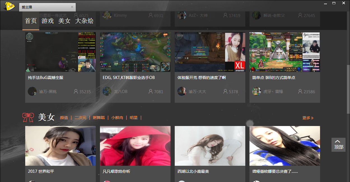Image resolution: width=350 pixels, height=182 pixels.
Task: Open the EDG, SKT职业选手OB stream thumbnail
Action: [135, 52]
